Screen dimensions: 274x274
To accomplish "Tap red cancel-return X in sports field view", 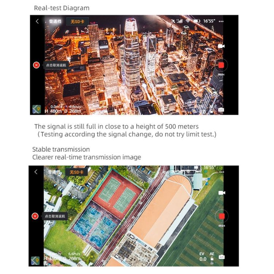I will pyautogui.click(x=35, y=216).
